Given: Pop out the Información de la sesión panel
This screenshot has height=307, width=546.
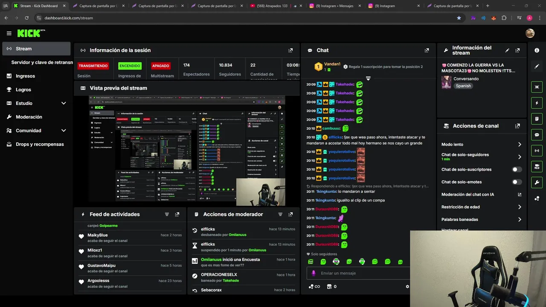Looking at the screenshot, I should 290,50.
